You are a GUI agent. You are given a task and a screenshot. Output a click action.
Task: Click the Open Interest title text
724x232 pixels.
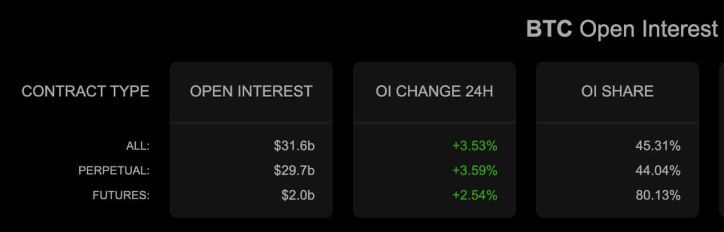649,29
